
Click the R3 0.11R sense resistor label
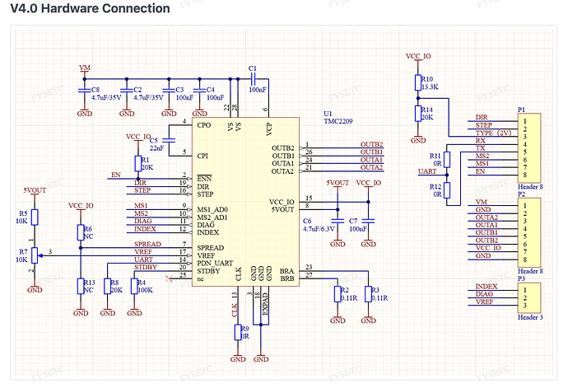pos(379,294)
